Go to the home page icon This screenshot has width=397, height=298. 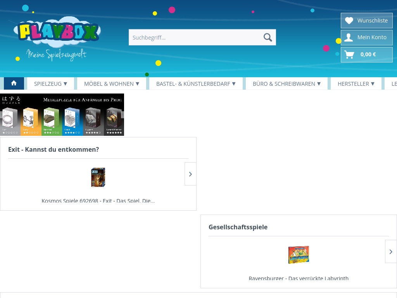point(14,83)
